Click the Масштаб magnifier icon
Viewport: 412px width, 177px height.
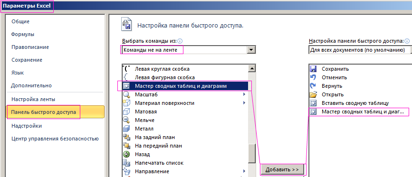pos(126,94)
